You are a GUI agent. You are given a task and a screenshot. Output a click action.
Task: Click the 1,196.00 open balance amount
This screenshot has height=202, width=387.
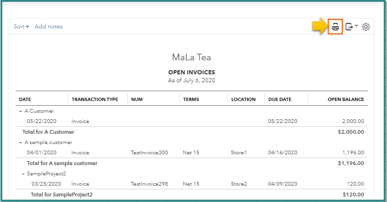[x=353, y=152]
